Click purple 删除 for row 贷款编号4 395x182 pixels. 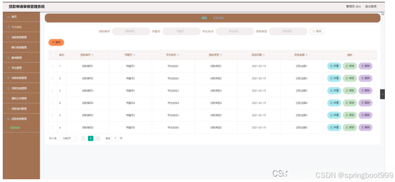coord(365,103)
